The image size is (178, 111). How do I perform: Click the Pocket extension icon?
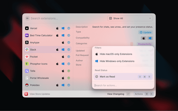[x=27, y=57]
